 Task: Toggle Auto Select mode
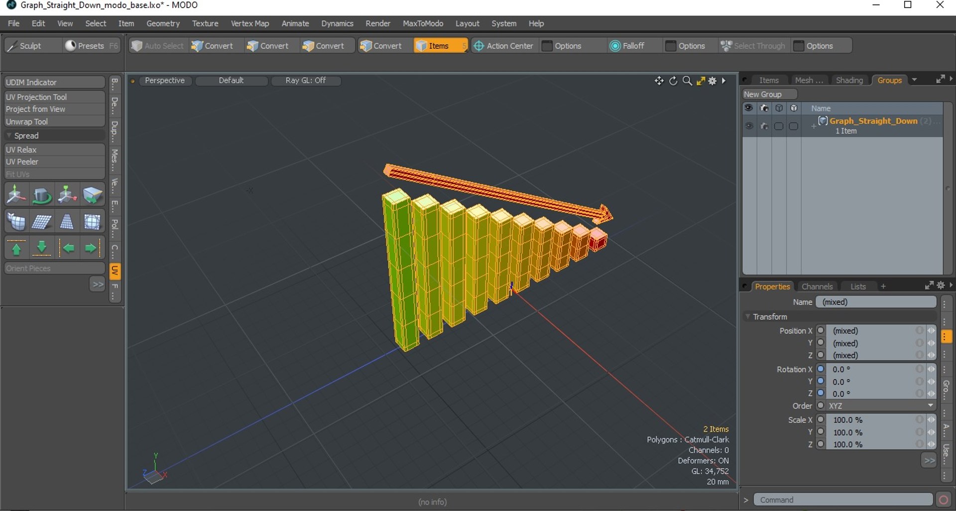(x=157, y=46)
